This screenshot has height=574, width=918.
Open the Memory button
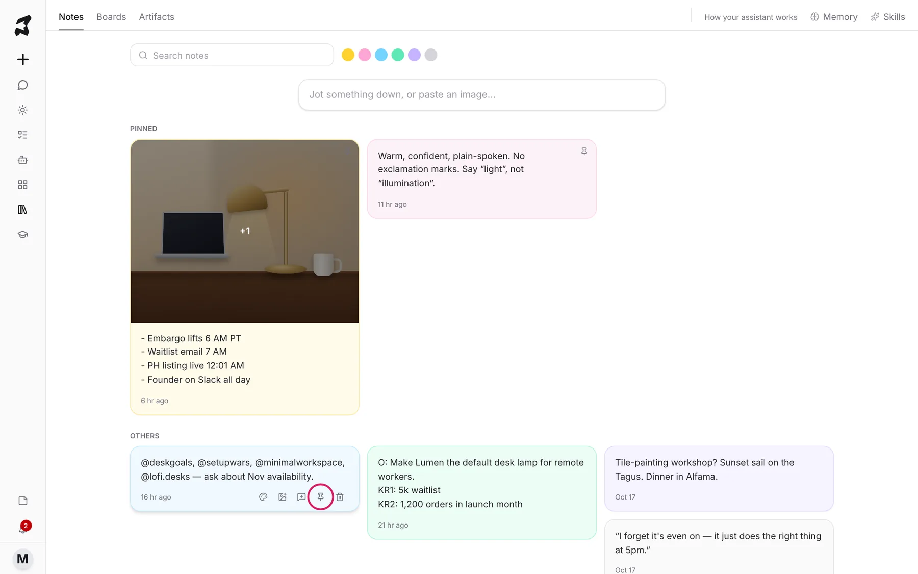834,17
